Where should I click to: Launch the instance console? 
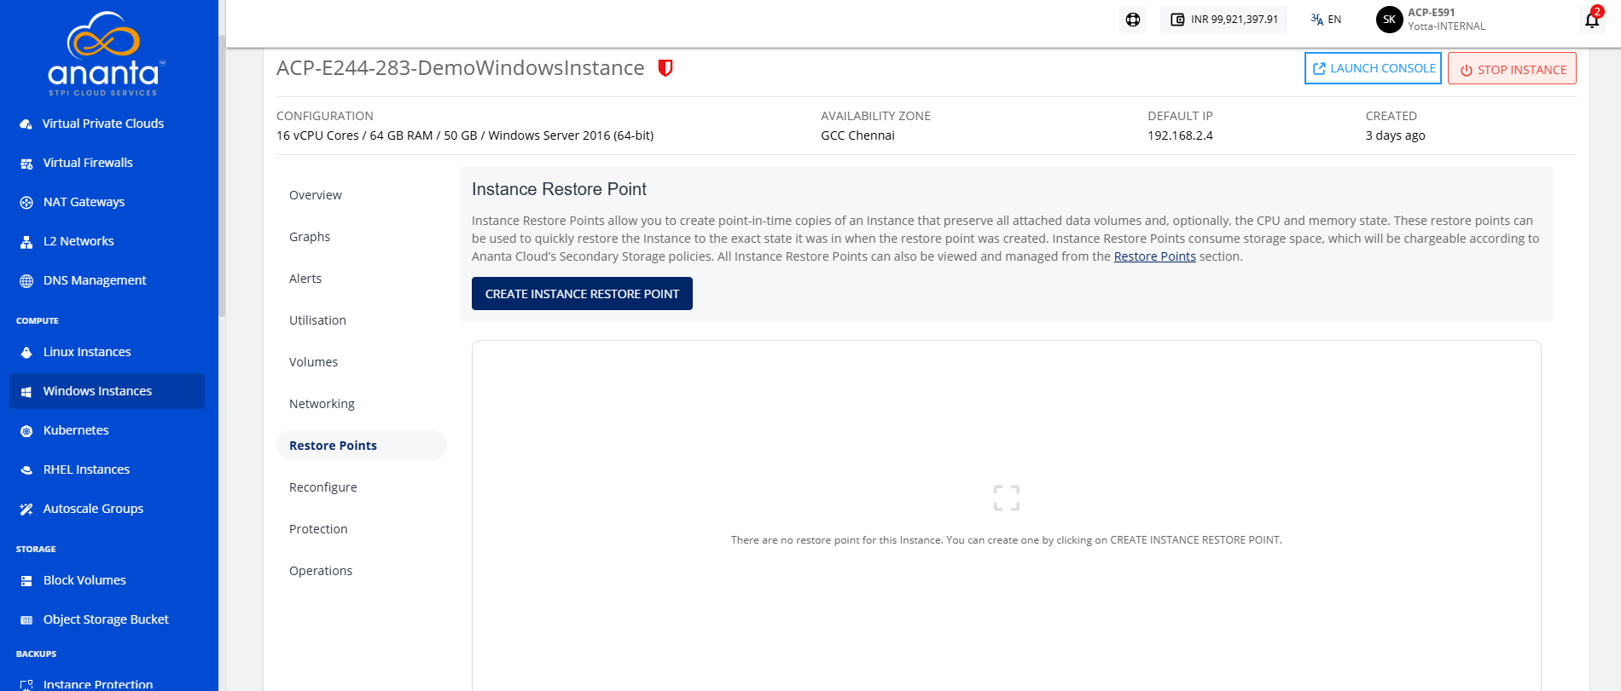coord(1373,68)
